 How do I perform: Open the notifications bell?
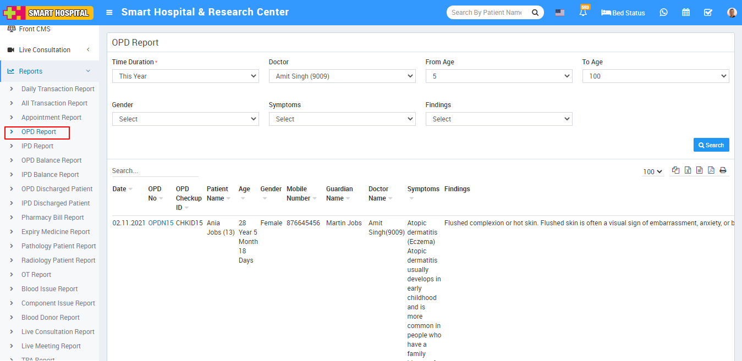[x=583, y=13]
